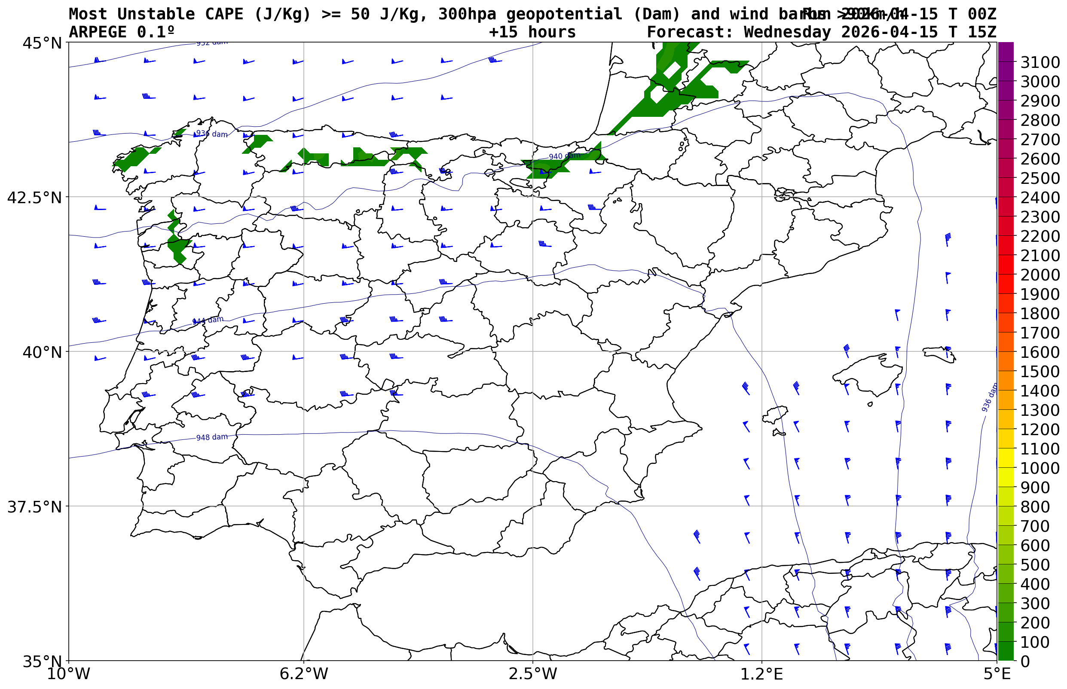This screenshot has width=1067, height=689.
Task: Click the '944 dam' contour label
Action: 208,320
